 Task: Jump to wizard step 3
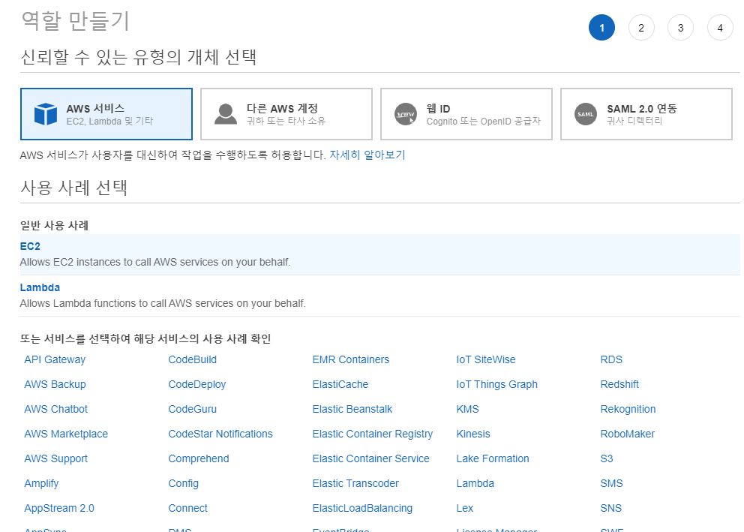pyautogui.click(x=680, y=28)
